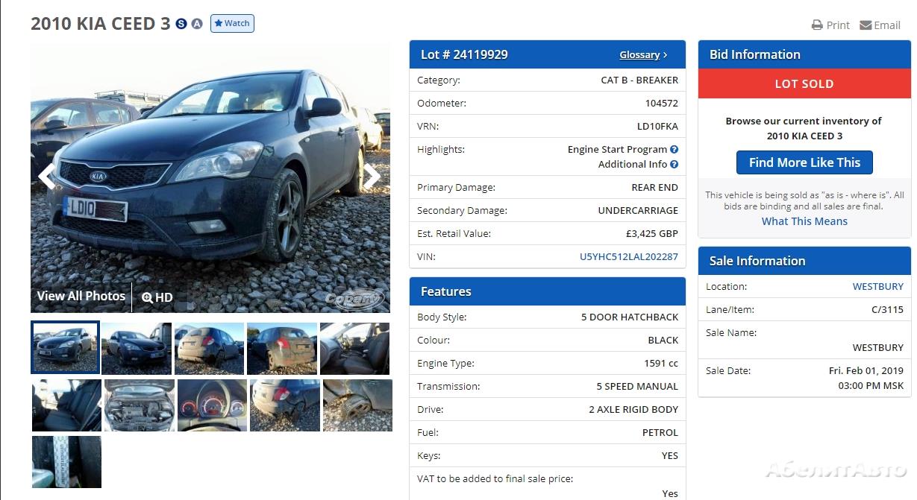Select the rear view car thumbnail
The height and width of the screenshot is (500, 917).
(x=283, y=348)
